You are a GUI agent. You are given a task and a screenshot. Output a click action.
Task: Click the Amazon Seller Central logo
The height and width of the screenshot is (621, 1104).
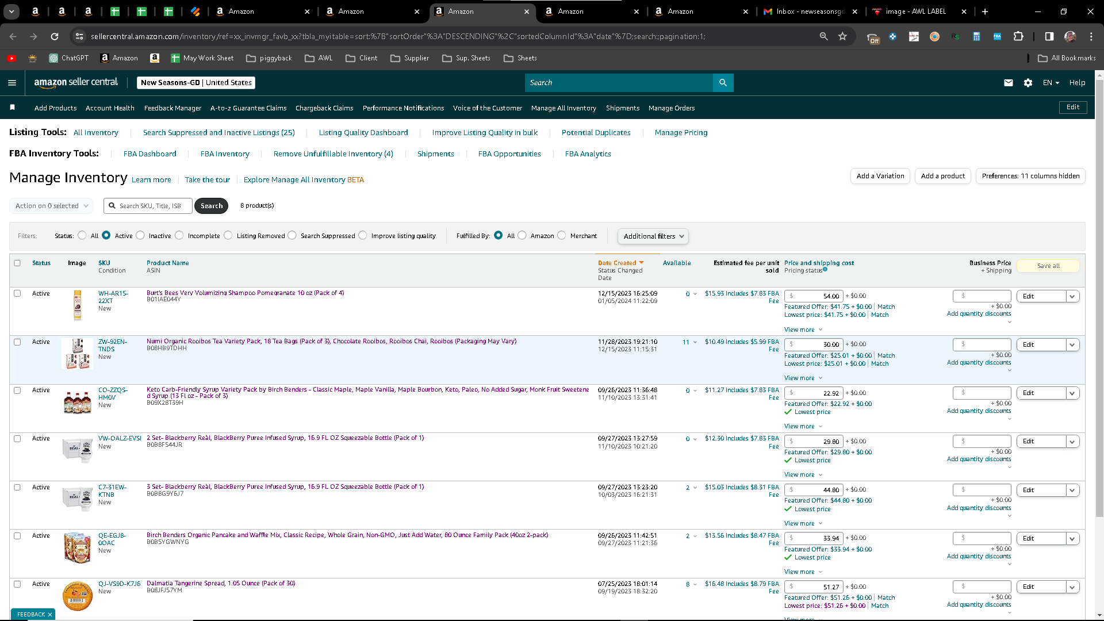(76, 83)
